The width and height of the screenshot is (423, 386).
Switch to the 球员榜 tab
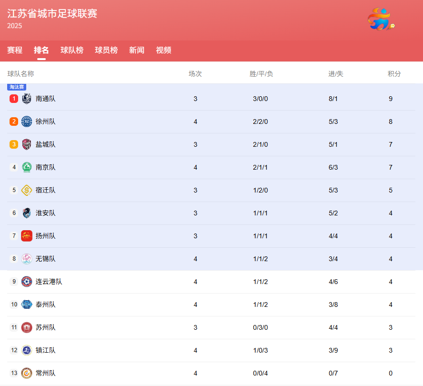(106, 50)
